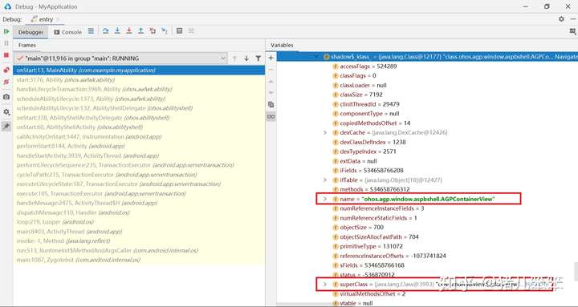This screenshot has width=578, height=307.
Task: Select frame loop:219, Looper
Action: pyautogui.click(x=139, y=222)
